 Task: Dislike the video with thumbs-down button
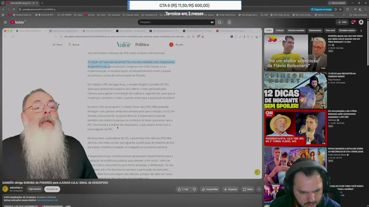point(194,189)
